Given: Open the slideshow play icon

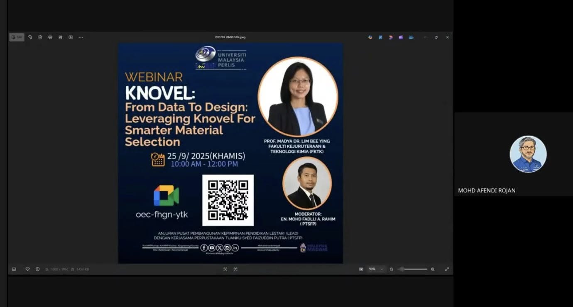Looking at the screenshot, I should coord(71,37).
